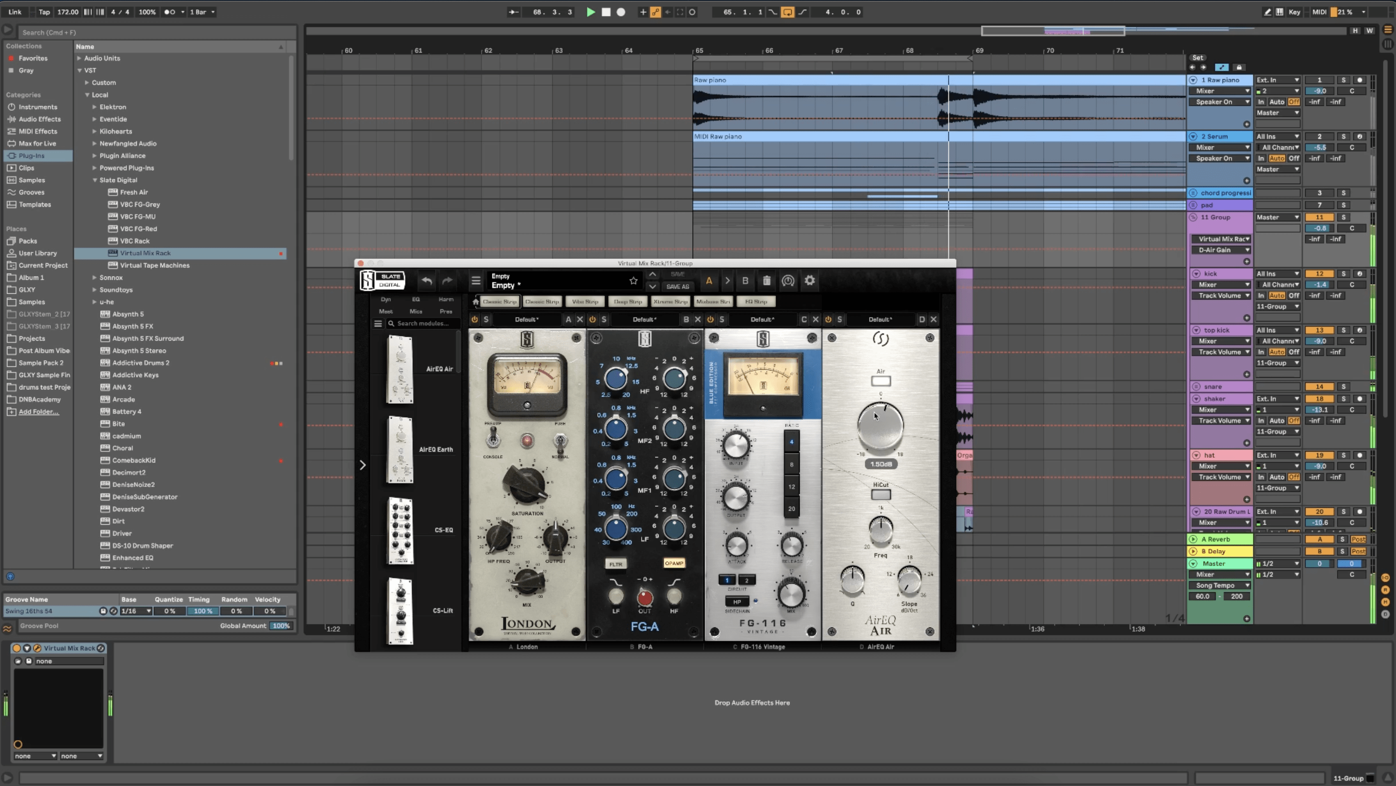Favorite the Empty preset with the star
This screenshot has width=1396, height=786.
coord(633,281)
